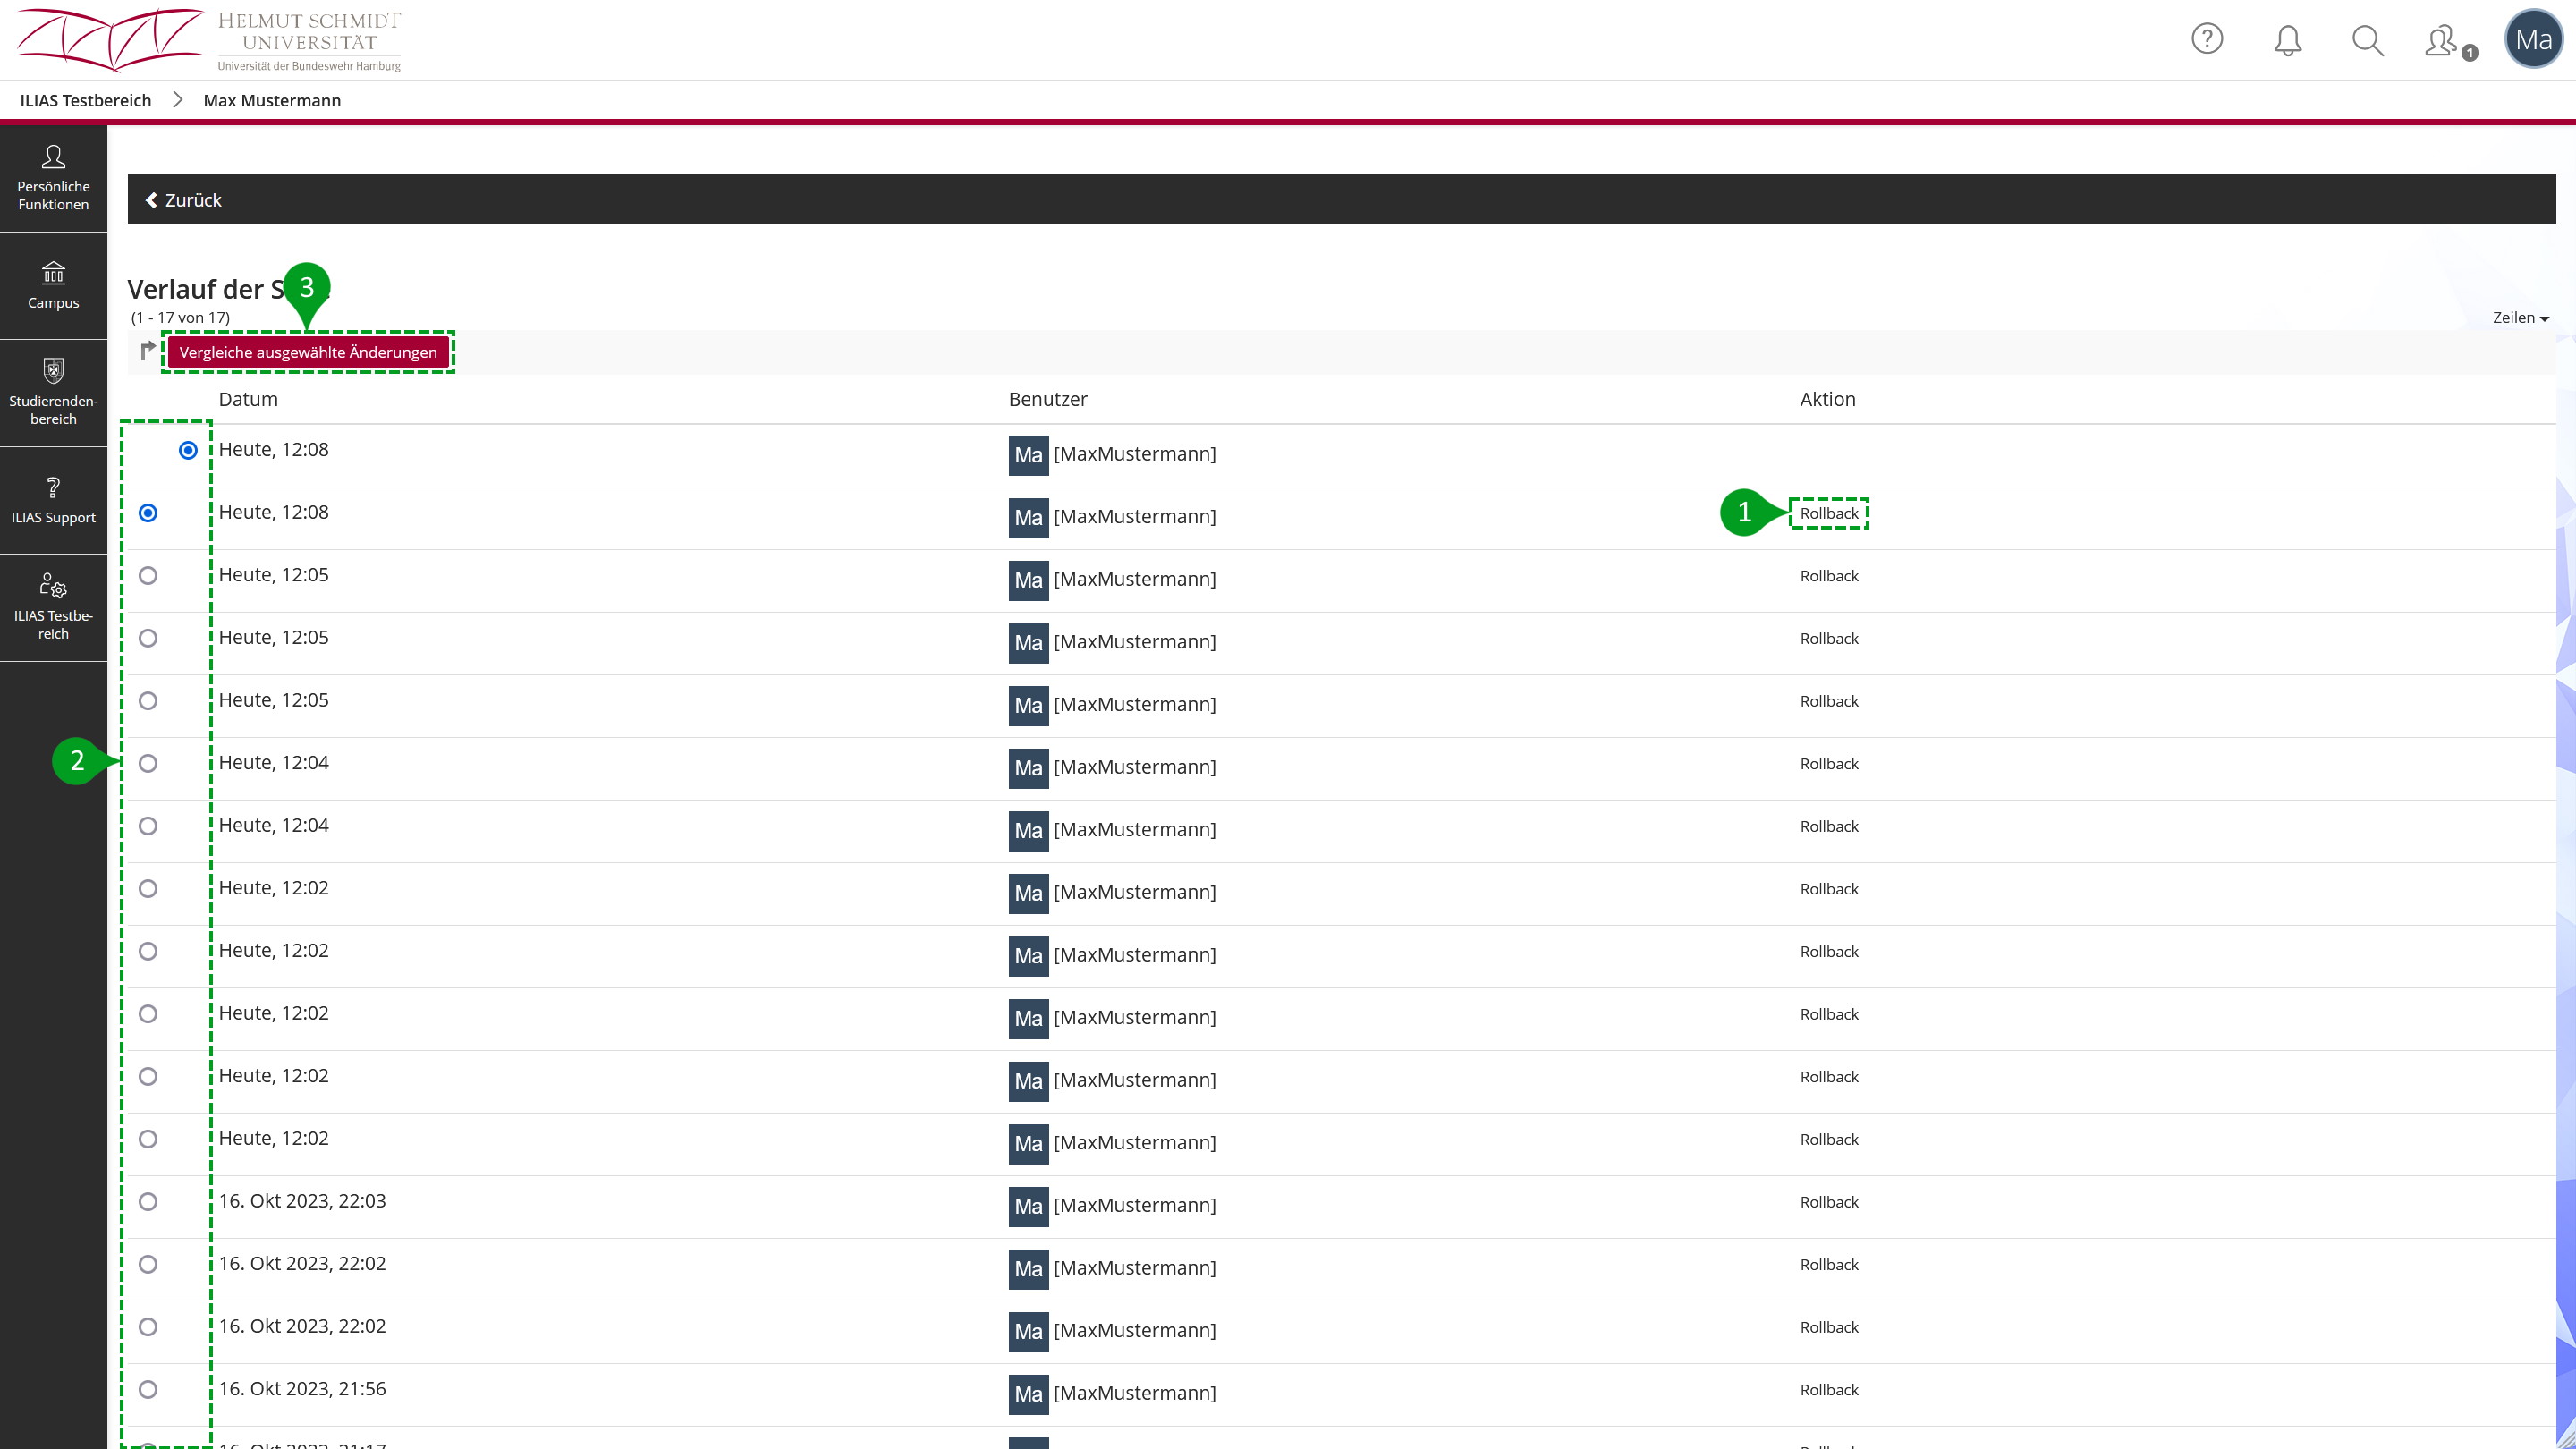Open Max Mustermann breadcrumb link
The height and width of the screenshot is (1449, 2576).
(272, 100)
